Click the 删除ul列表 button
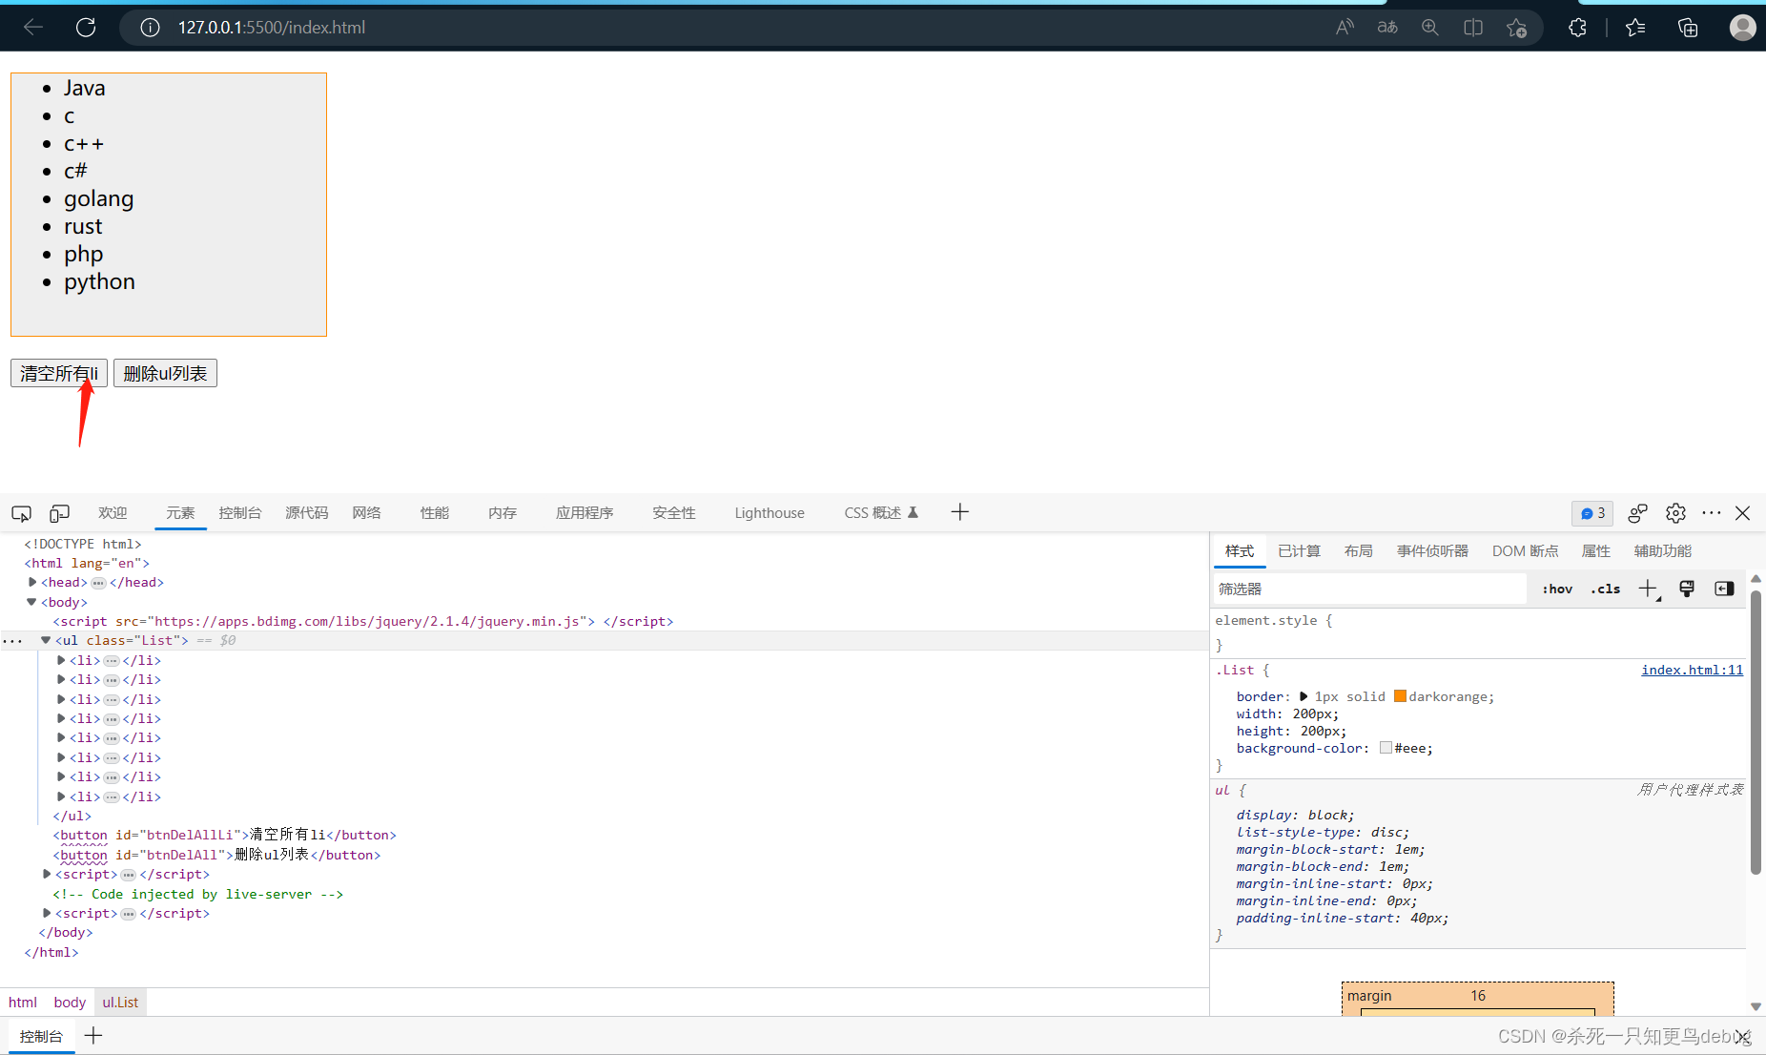 point(165,373)
